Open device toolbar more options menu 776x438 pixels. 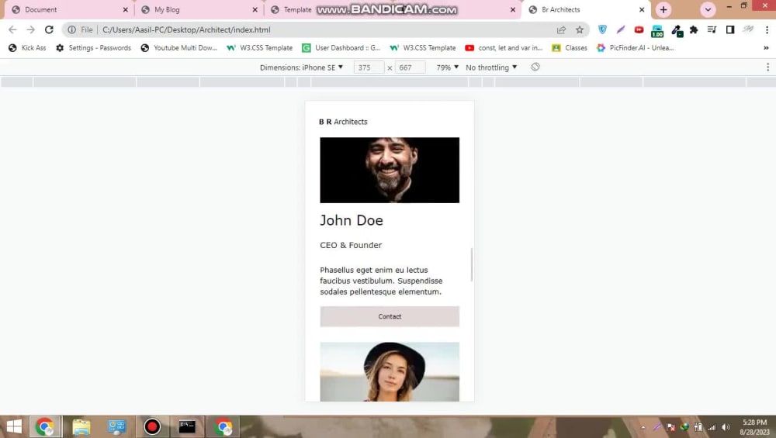767,67
